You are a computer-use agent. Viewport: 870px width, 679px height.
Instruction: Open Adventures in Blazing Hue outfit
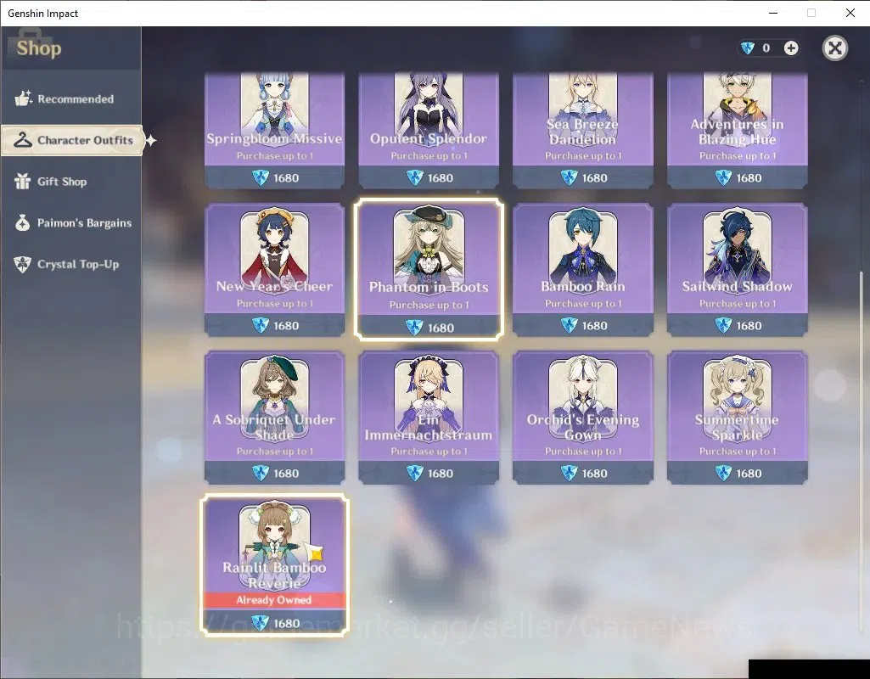pyautogui.click(x=737, y=131)
